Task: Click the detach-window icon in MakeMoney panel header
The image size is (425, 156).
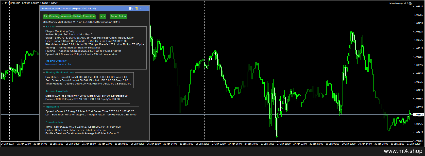Action: 131,9
